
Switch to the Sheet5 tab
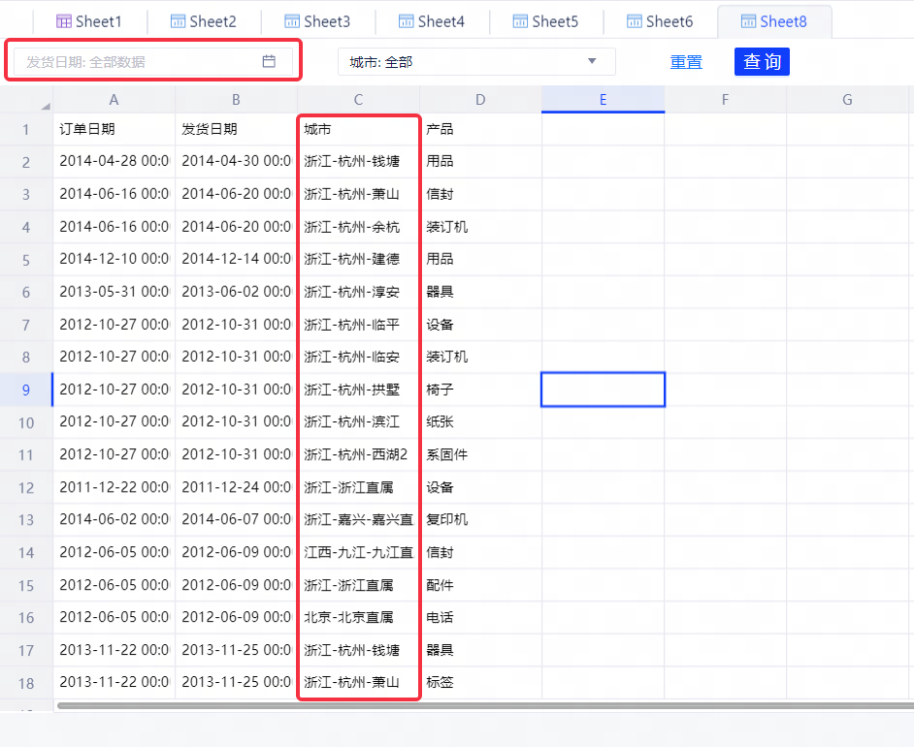[544, 20]
